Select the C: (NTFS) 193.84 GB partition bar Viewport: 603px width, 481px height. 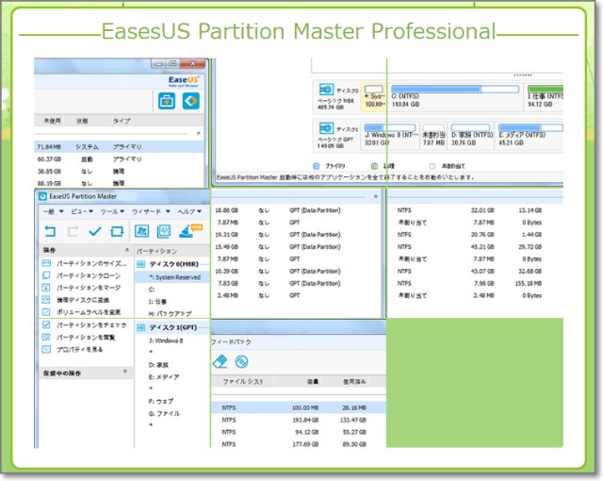469,95
